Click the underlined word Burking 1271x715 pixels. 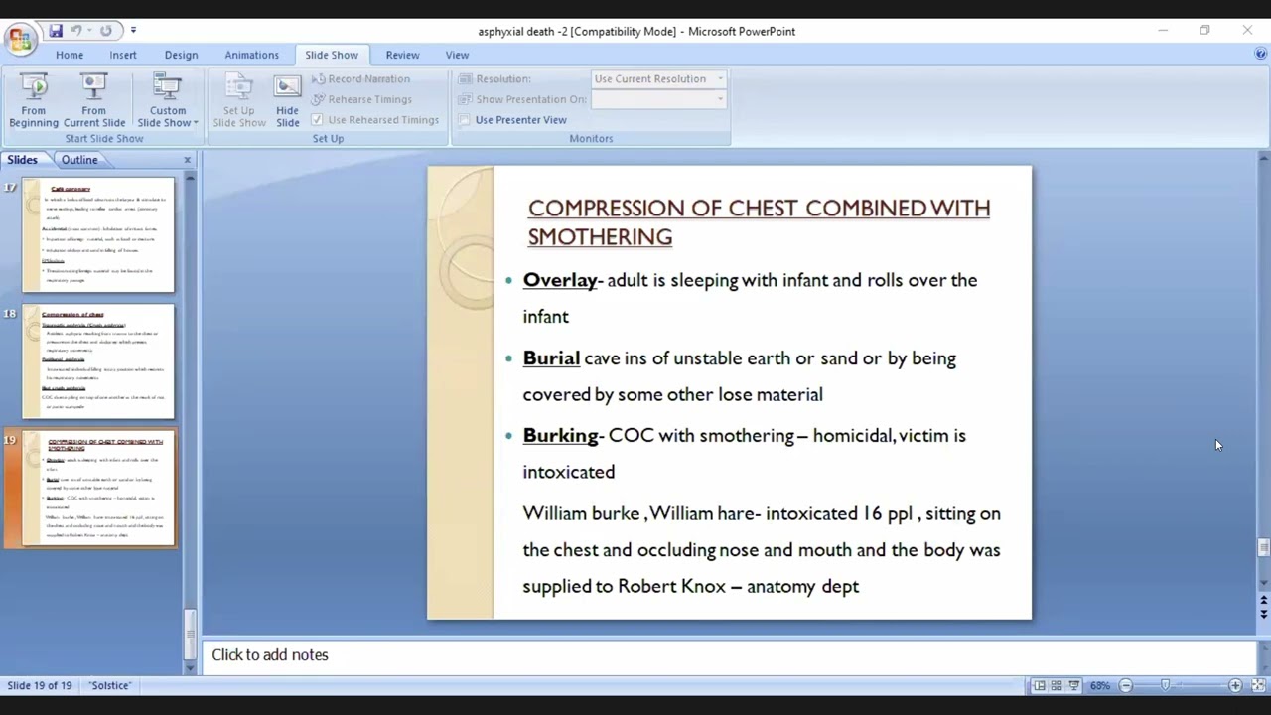coord(560,436)
